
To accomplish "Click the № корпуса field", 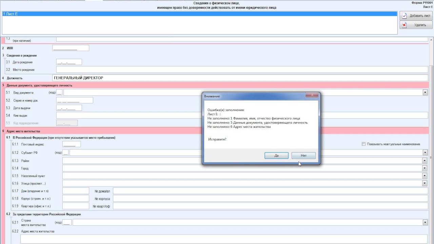I will (270, 198).
